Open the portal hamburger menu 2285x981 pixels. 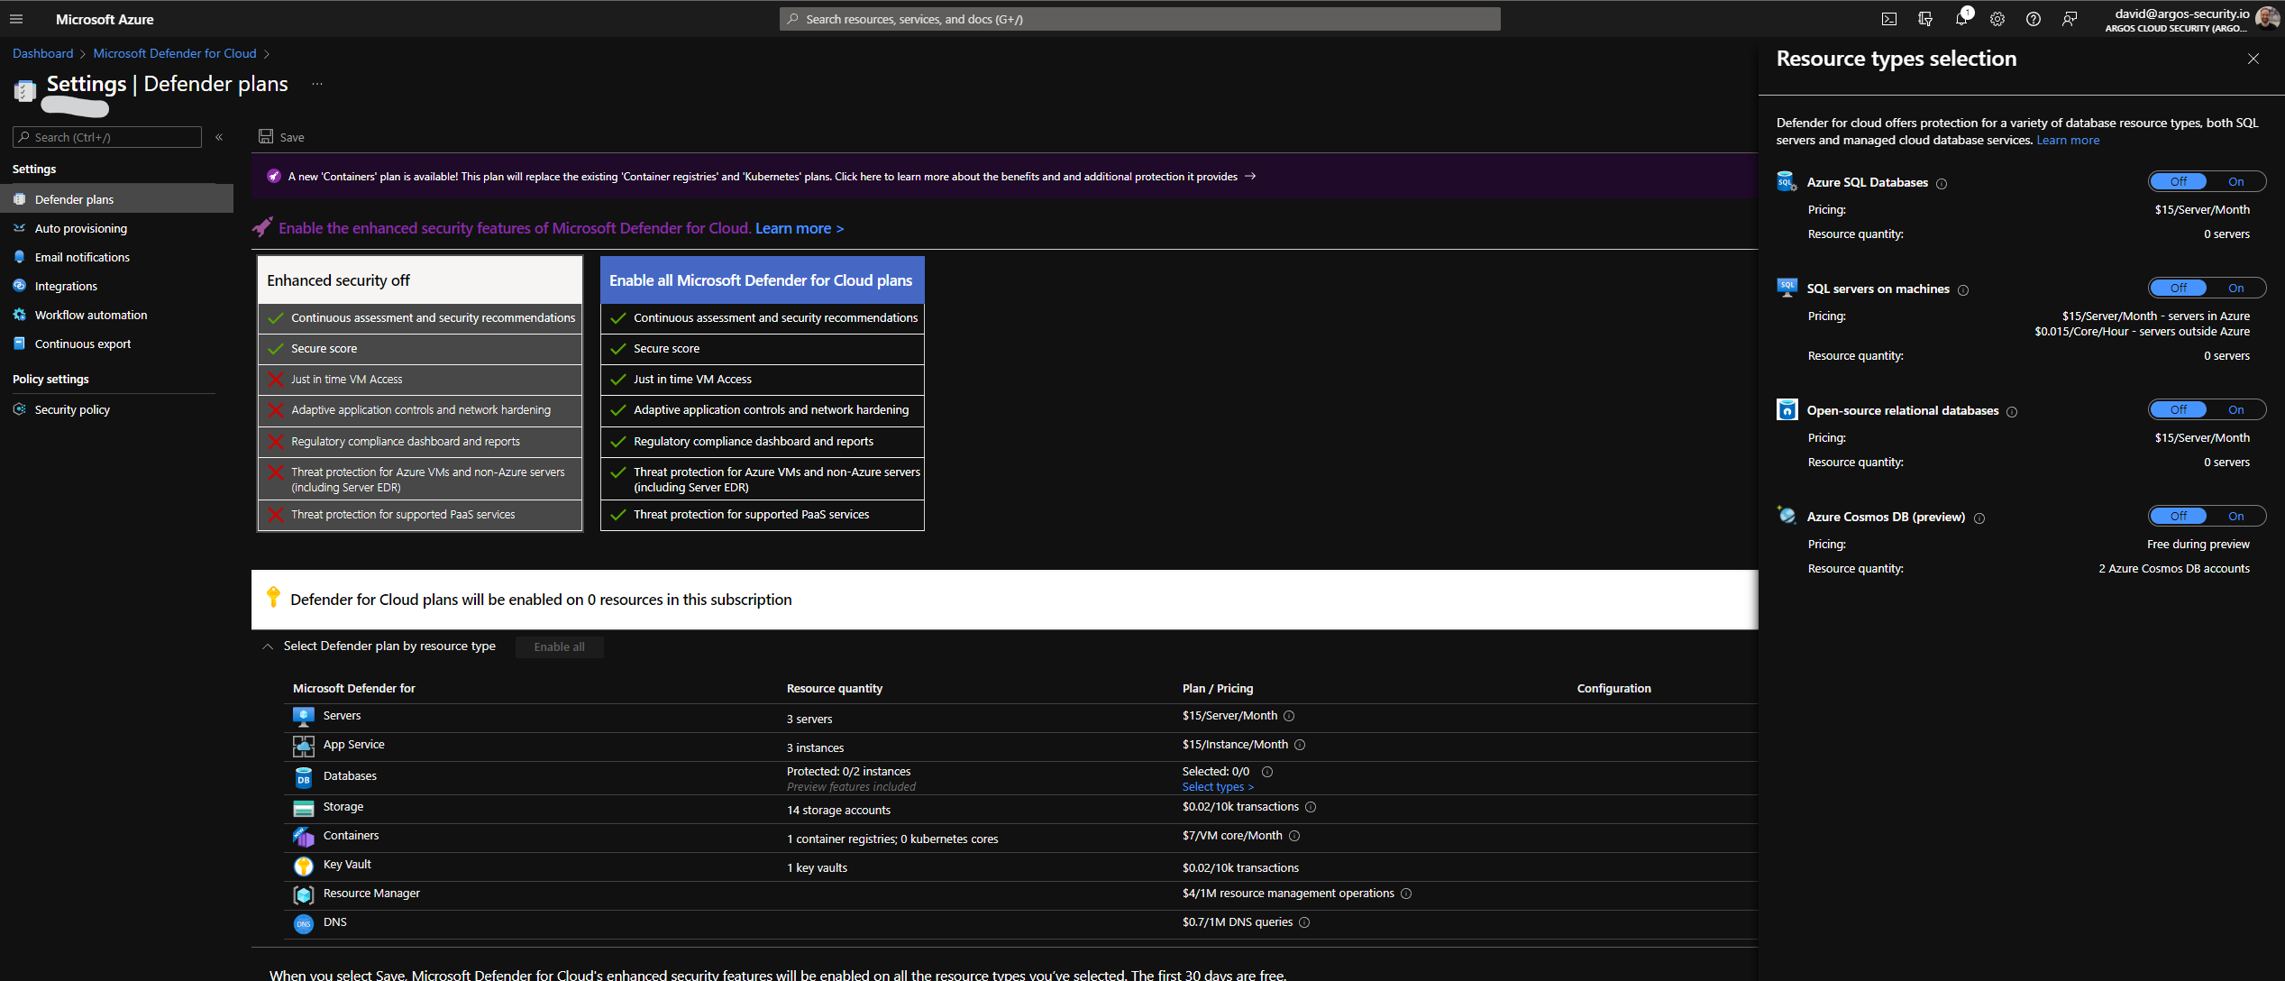click(16, 19)
